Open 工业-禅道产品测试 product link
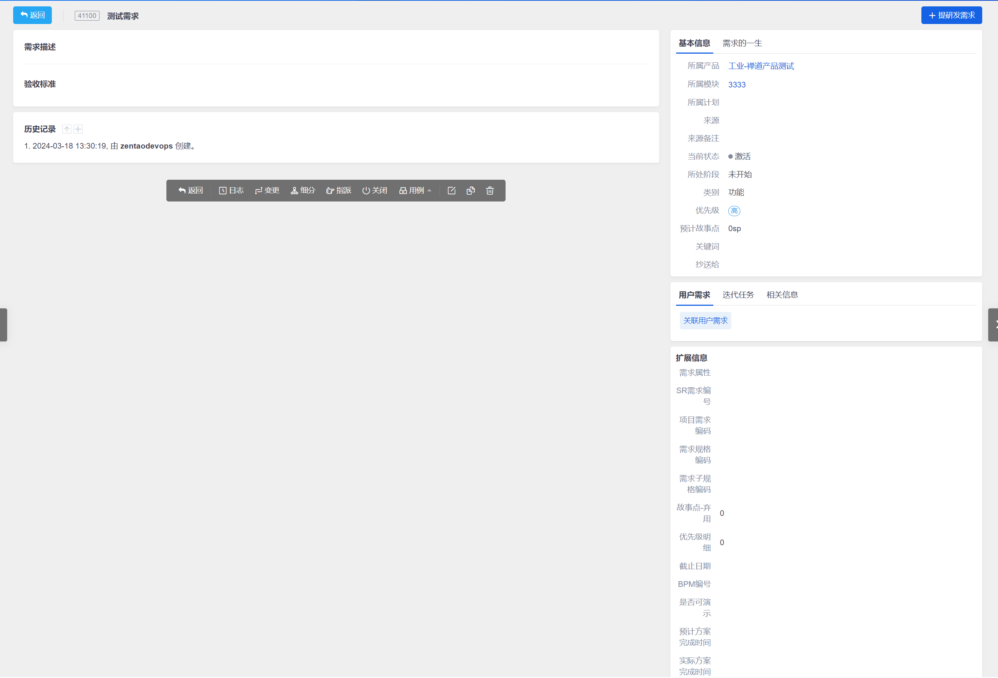The width and height of the screenshot is (998, 678). [x=761, y=66]
